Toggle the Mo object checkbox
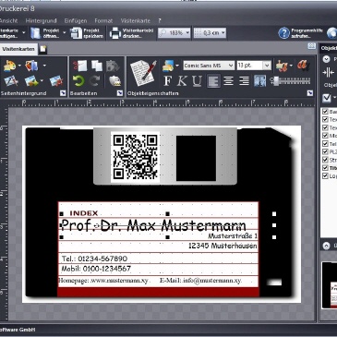This screenshot has width=337, height=337. click(325, 136)
